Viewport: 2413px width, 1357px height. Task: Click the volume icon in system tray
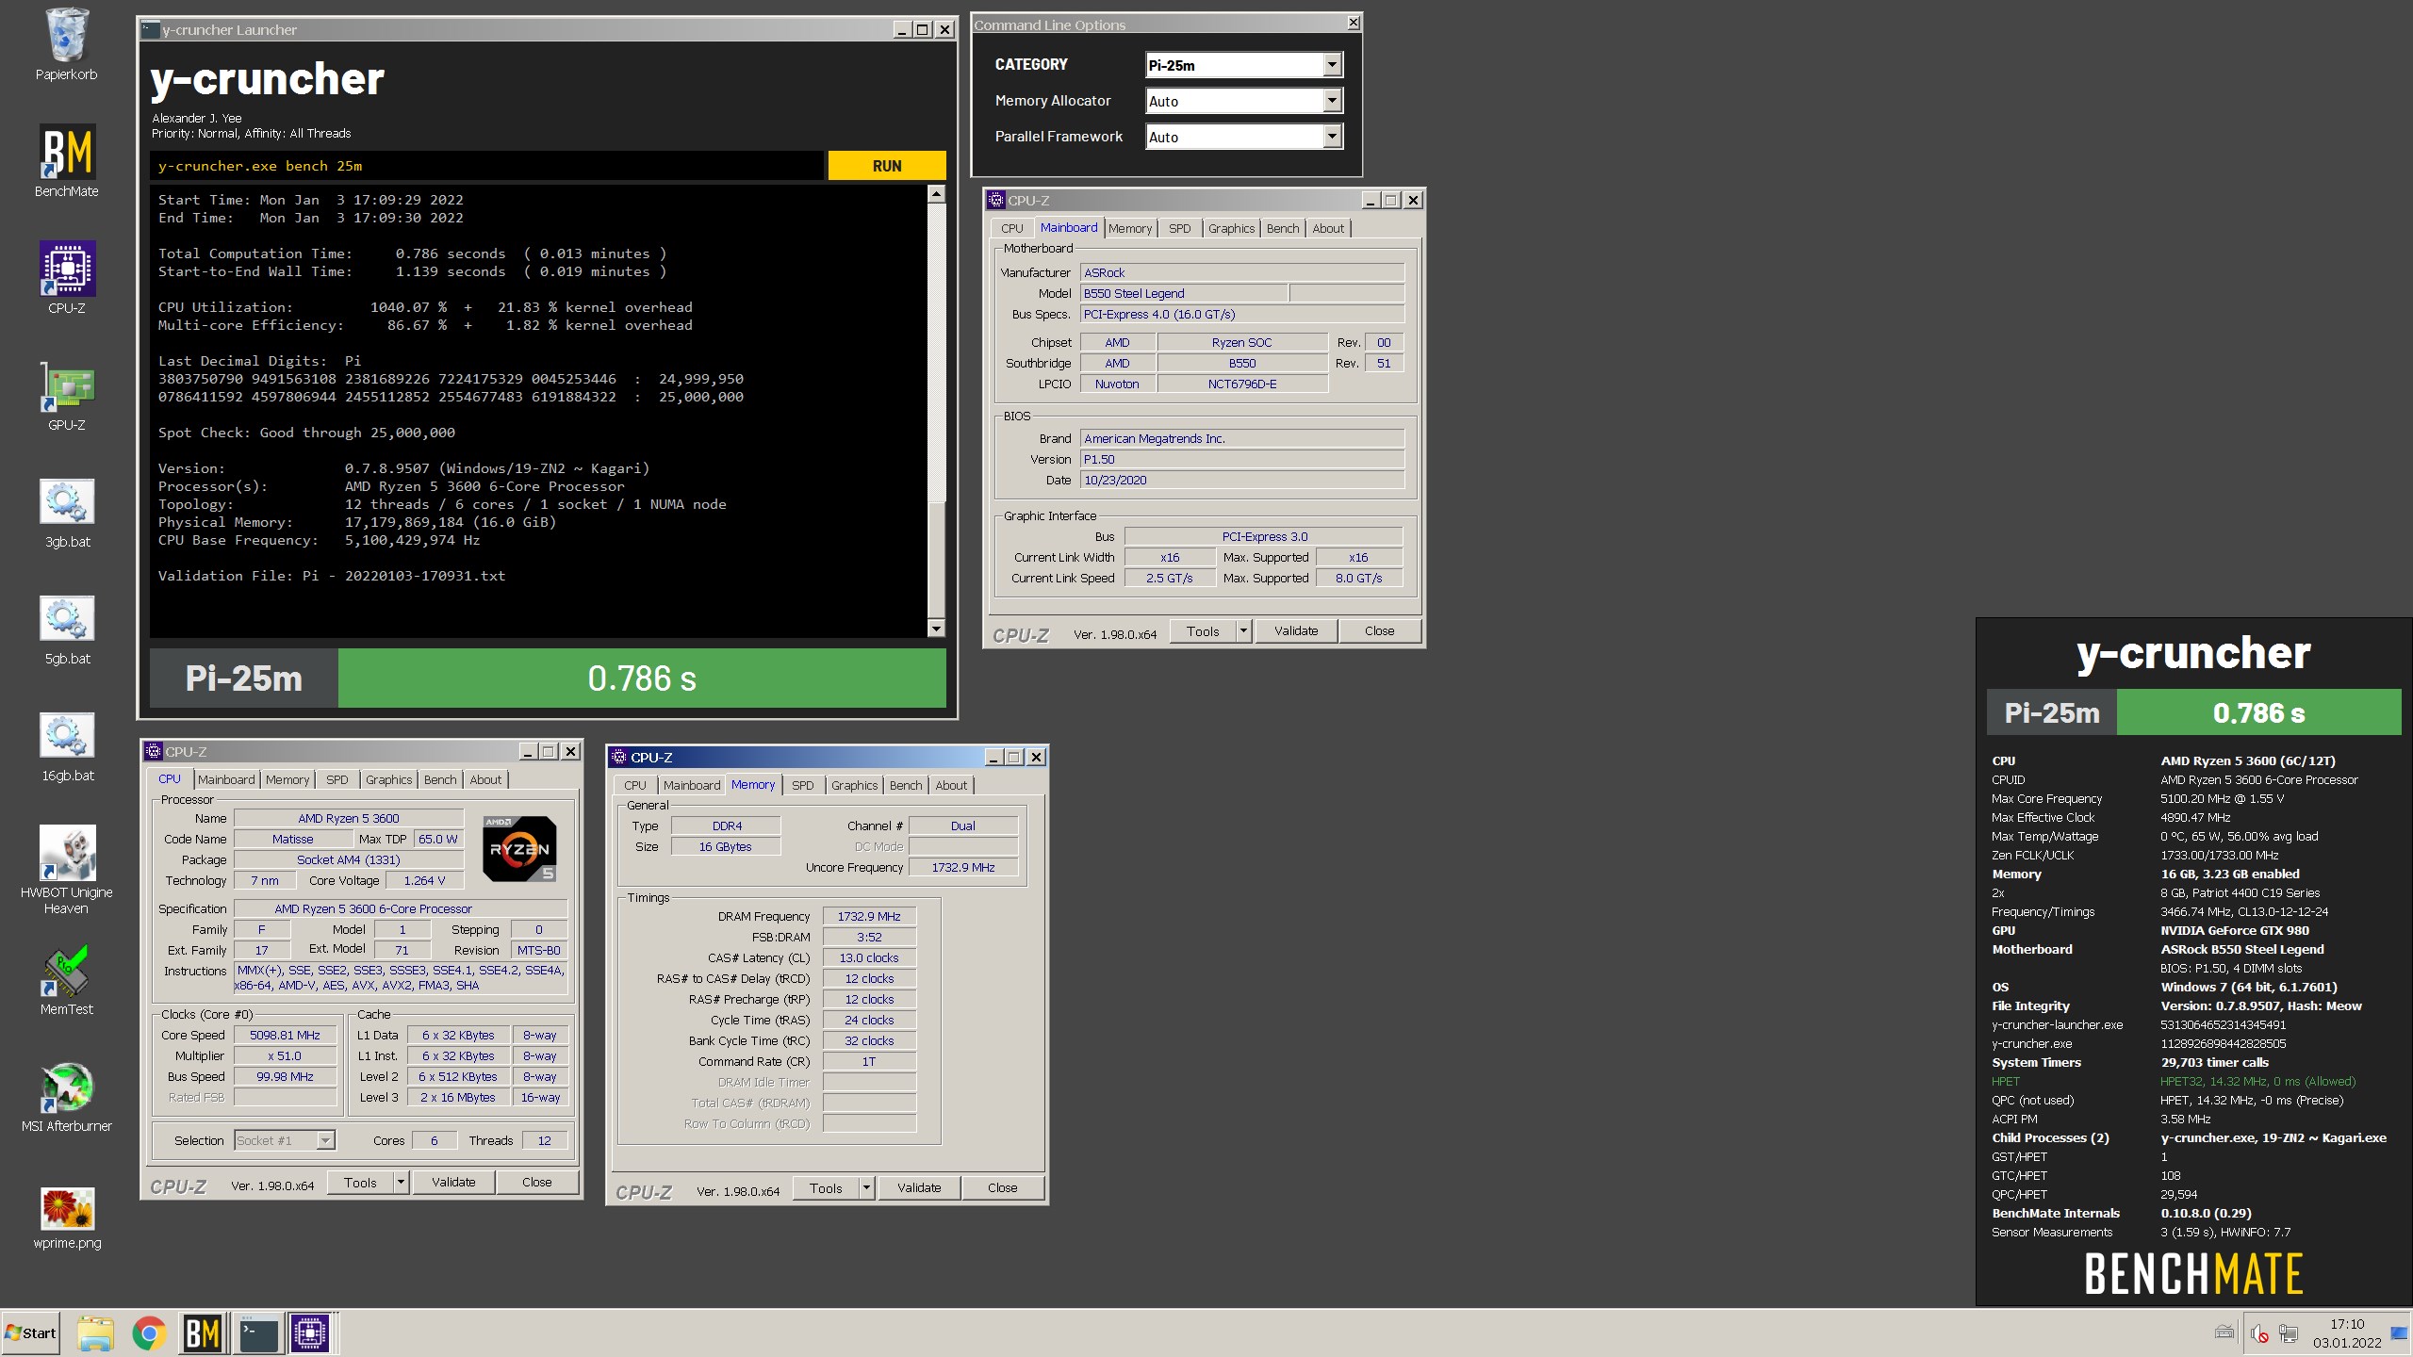point(2259,1332)
